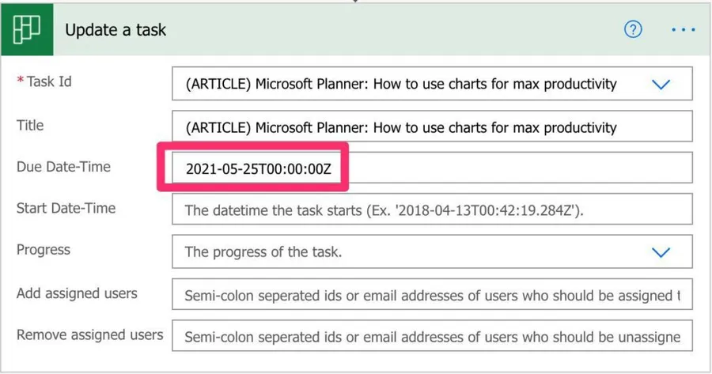Click the Due Date-Time label
Image resolution: width=712 pixels, height=374 pixels.
[63, 167]
